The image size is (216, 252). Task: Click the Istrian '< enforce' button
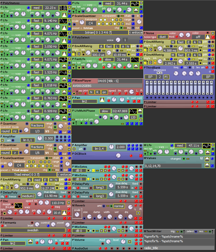pos(136,33)
